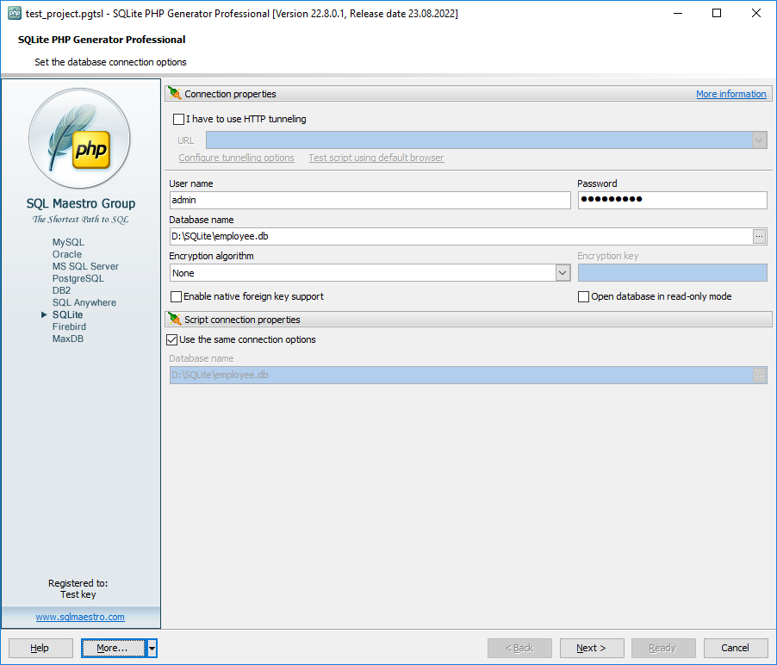Open the Encryption algorithm dropdown

(x=563, y=273)
